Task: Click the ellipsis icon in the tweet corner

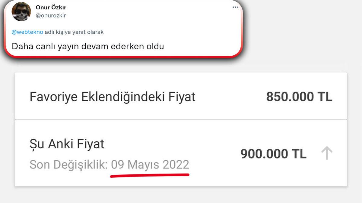Action: tap(235, 8)
